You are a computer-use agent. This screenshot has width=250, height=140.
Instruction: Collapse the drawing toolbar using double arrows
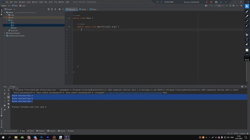pos(247,60)
